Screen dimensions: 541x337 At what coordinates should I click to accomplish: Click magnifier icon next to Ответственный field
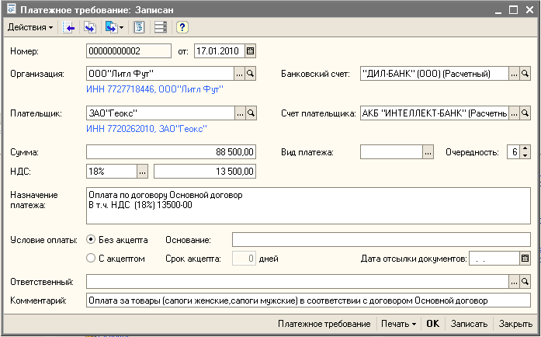point(525,280)
